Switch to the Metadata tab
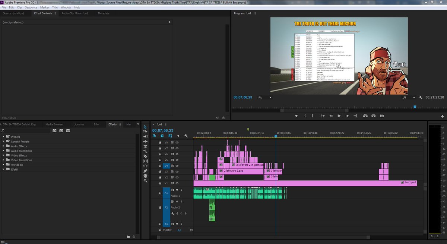 click(104, 13)
